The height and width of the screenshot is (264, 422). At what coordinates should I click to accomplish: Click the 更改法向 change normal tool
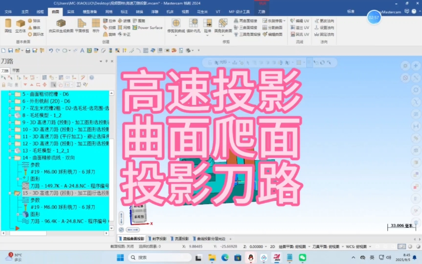point(324,21)
